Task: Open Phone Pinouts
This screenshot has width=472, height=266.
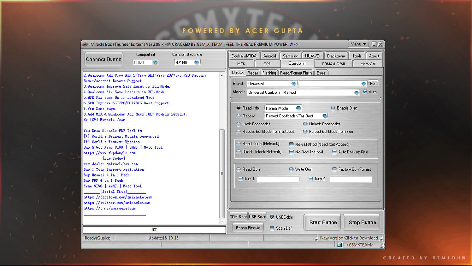Action: pos(248,228)
